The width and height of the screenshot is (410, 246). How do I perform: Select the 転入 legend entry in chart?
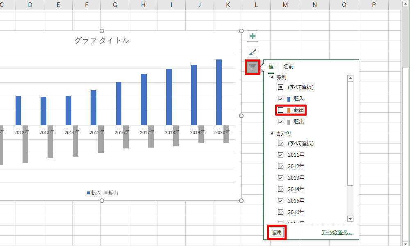(x=94, y=193)
